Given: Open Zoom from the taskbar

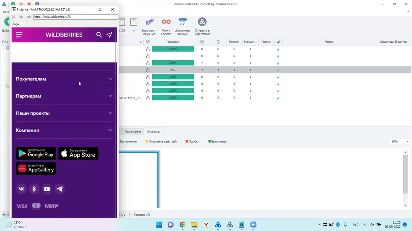Looking at the screenshot, I should [253, 225].
